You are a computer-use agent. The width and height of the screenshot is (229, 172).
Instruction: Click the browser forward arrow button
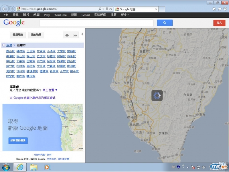click(x=12, y=9)
